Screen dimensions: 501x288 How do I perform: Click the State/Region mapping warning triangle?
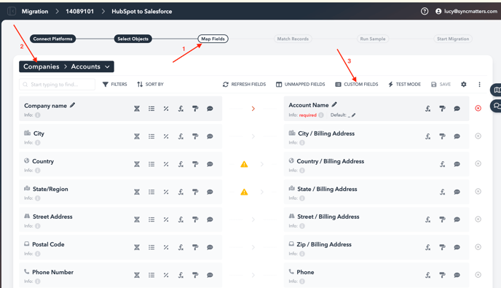point(244,192)
